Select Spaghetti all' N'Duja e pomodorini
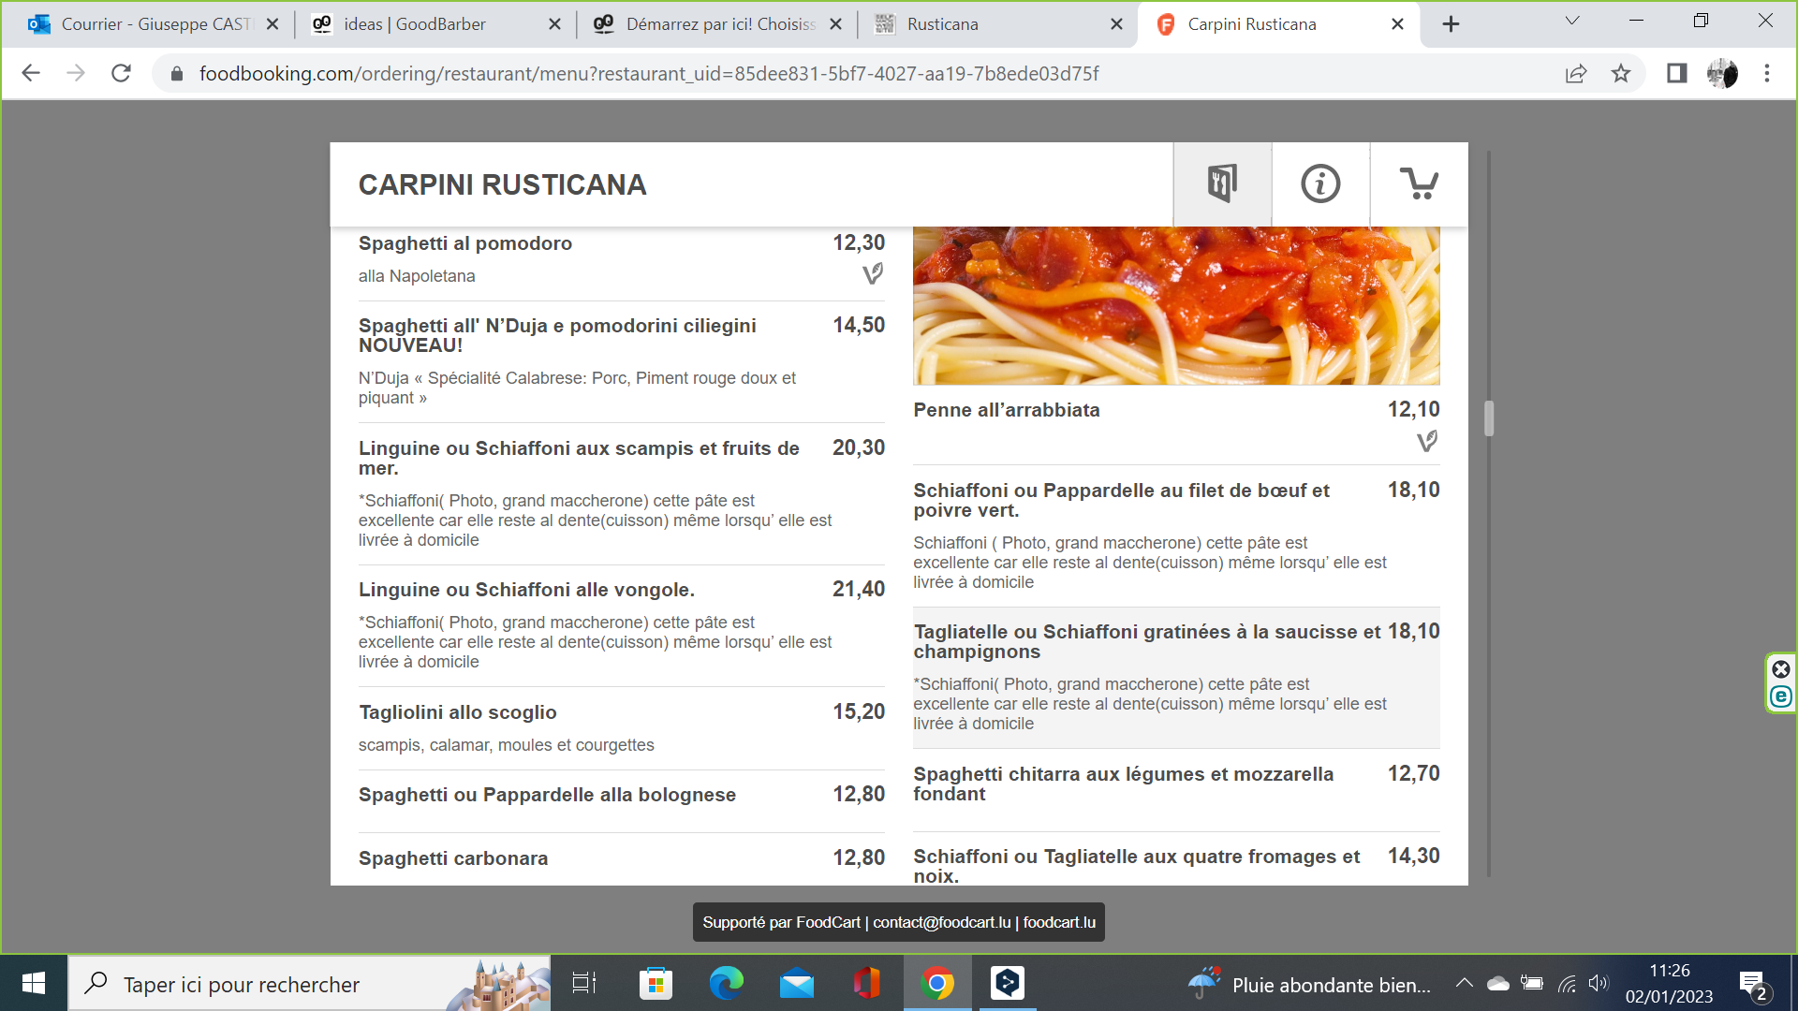 pos(622,361)
